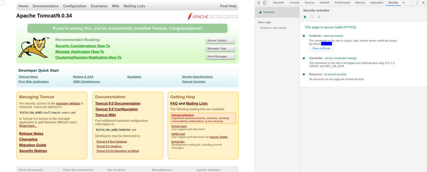
Task: Open JDBC DataSources link
Action: pos(86,81)
